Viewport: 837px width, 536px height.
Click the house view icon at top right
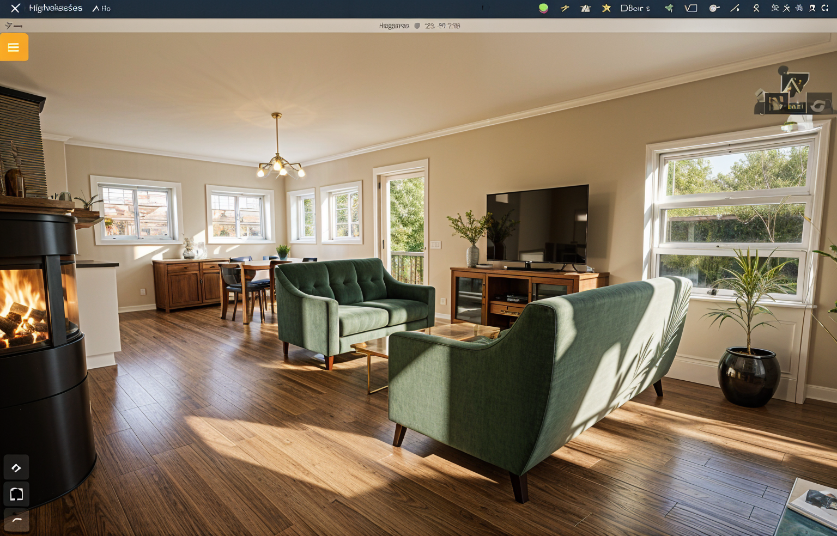point(792,84)
